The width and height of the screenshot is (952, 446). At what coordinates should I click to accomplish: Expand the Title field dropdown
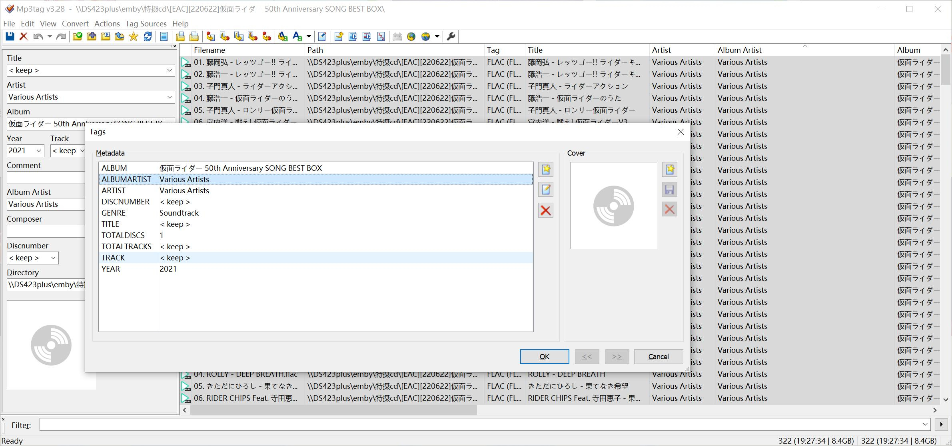[x=170, y=70]
